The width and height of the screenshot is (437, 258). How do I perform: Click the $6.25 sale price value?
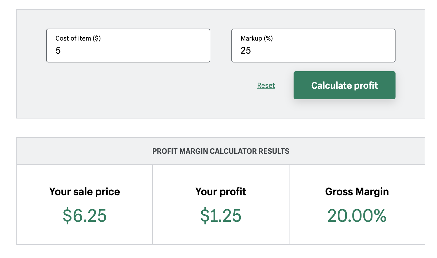click(84, 216)
